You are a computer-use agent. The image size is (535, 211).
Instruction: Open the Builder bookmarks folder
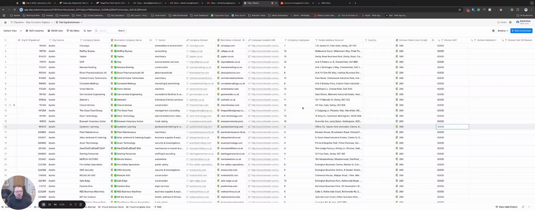[15, 16]
